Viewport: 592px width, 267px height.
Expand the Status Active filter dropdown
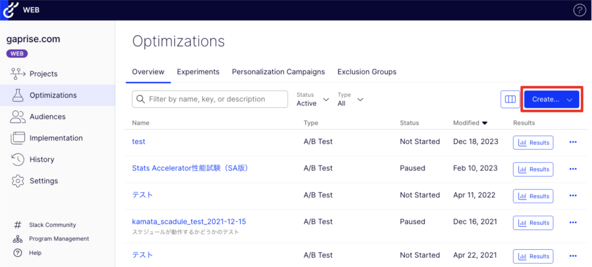[313, 99]
